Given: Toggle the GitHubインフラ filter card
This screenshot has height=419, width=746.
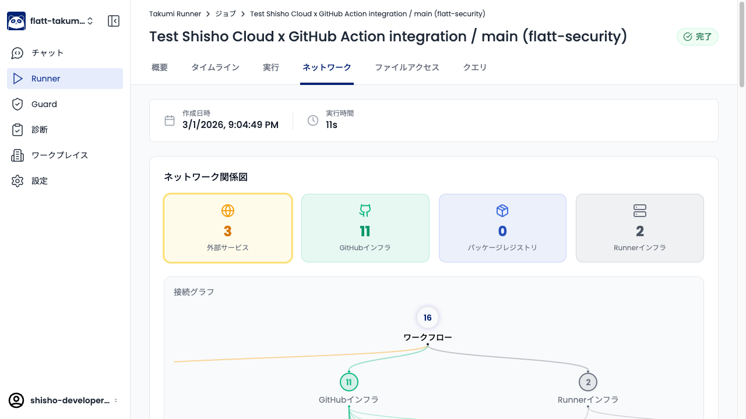Looking at the screenshot, I should [365, 228].
